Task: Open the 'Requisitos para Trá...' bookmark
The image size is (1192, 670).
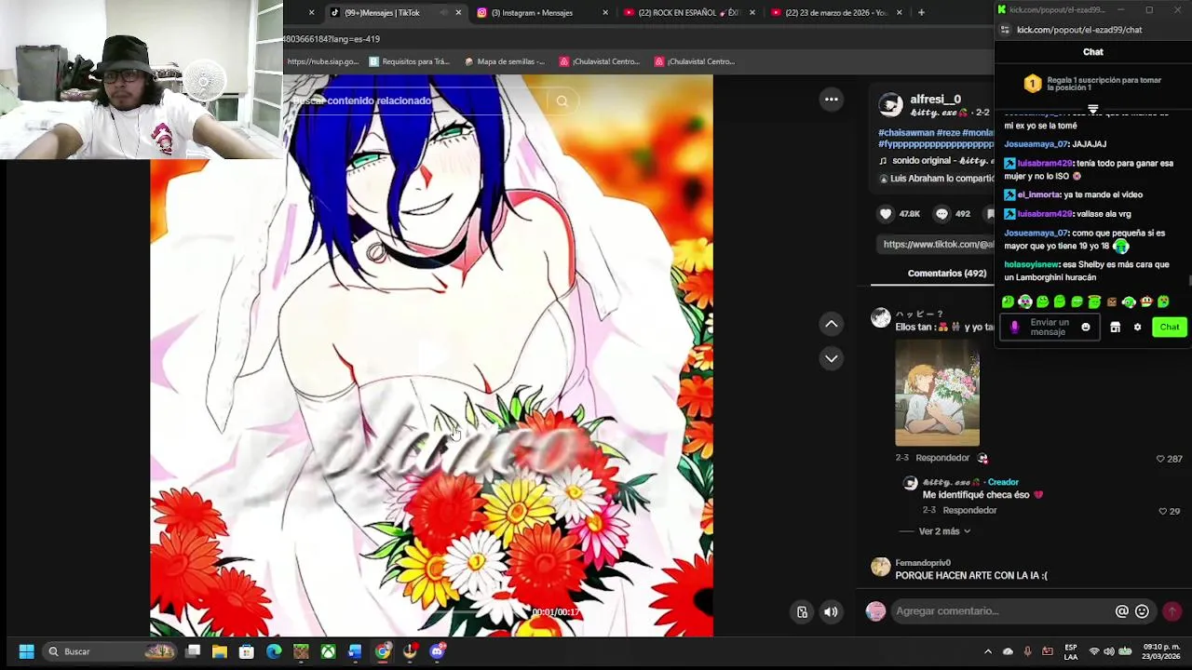Action: point(409,61)
